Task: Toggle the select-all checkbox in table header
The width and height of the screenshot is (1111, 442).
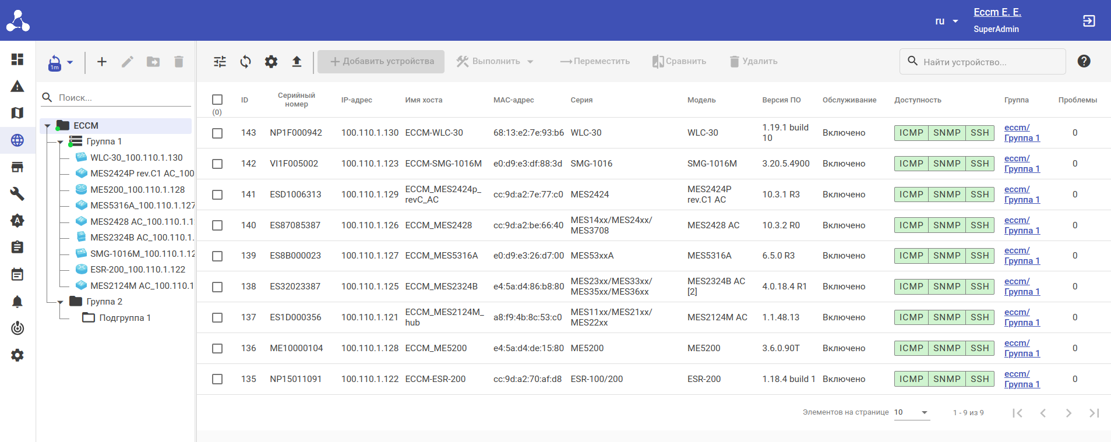Action: pyautogui.click(x=217, y=100)
